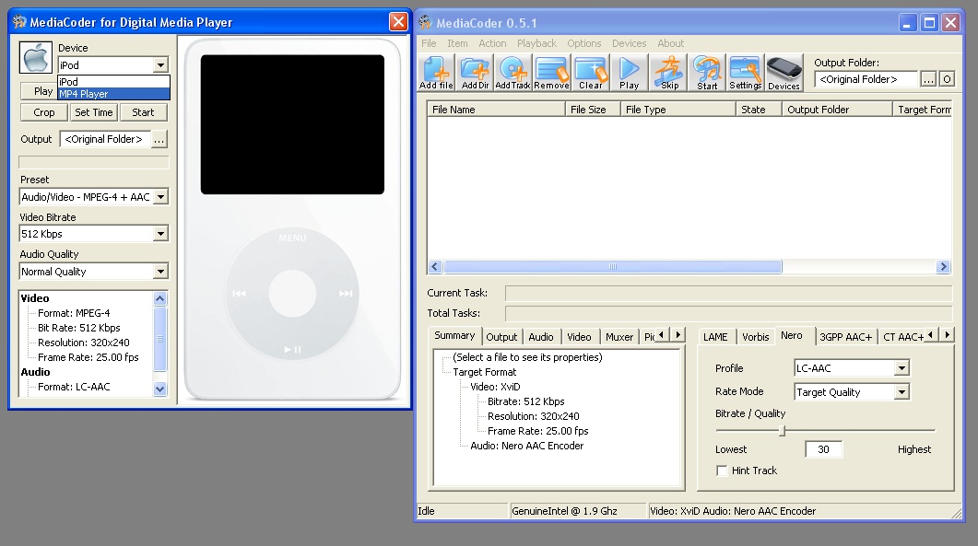Switch to the Vorbis encoder tab
The height and width of the screenshot is (546, 978).
click(755, 337)
